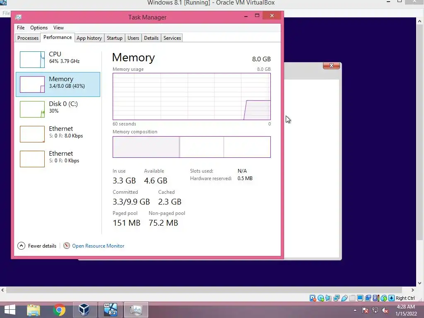
Task: Minimize the Task Manager window
Action: [x=246, y=16]
